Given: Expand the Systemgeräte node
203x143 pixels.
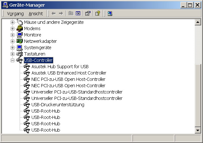Looking at the screenshot, I should tap(12, 48).
